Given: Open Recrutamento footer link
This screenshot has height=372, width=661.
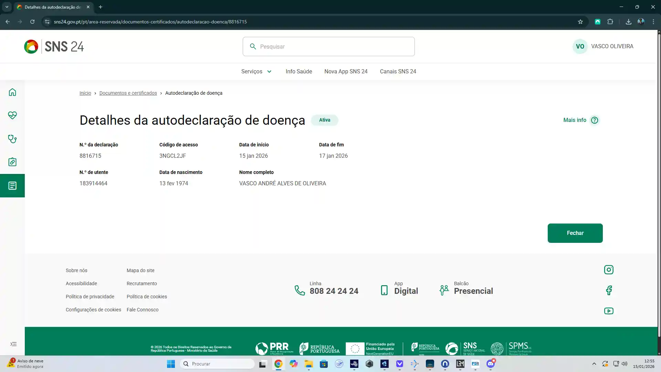Looking at the screenshot, I should (x=142, y=283).
